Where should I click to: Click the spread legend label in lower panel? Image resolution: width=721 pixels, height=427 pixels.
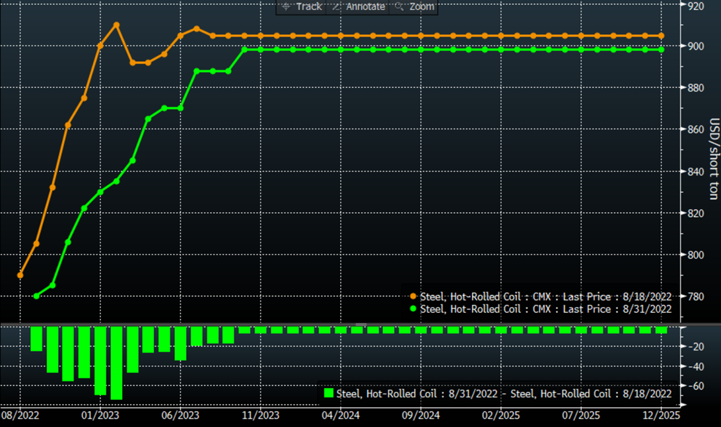tap(504, 393)
